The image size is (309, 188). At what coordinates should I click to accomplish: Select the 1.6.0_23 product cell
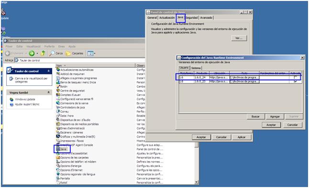201,82
